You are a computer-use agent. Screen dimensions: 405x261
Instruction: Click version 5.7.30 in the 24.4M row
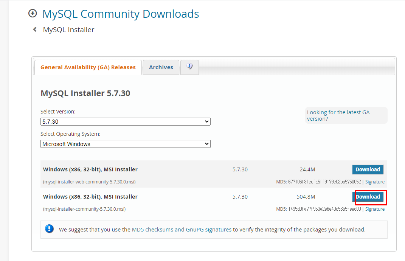(x=240, y=169)
